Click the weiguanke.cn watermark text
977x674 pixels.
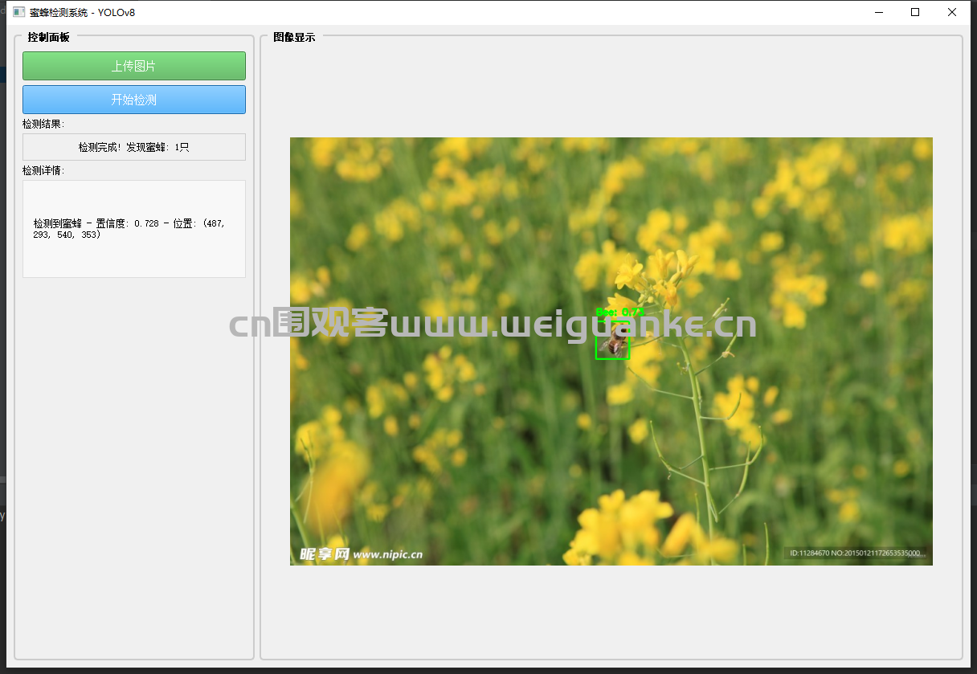point(492,325)
